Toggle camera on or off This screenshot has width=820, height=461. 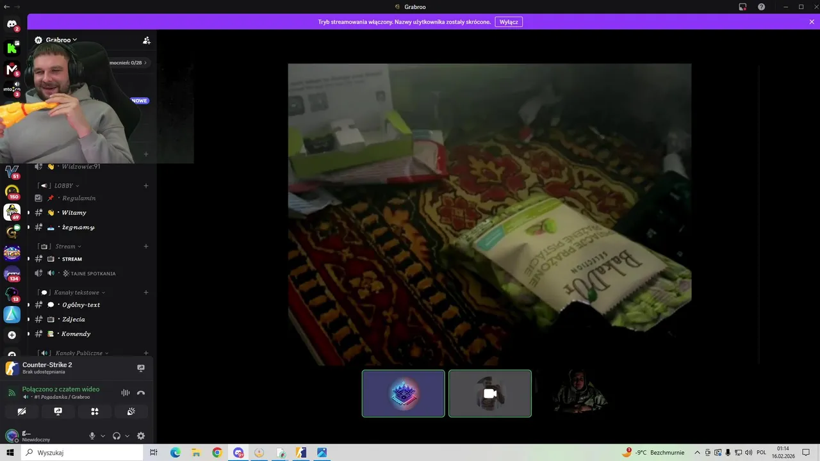coord(22,412)
